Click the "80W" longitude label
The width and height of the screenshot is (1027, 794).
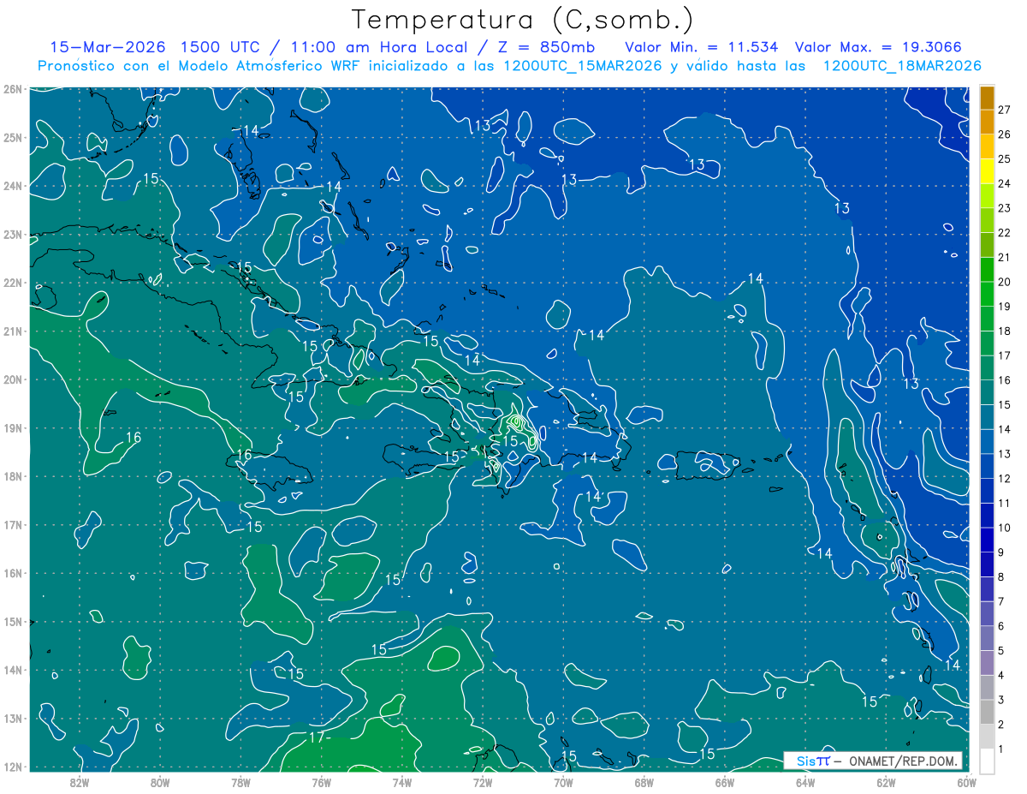160,782
